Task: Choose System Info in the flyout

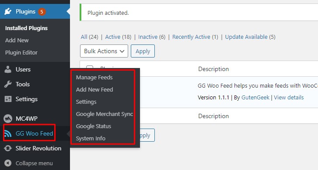Action: tap(91, 139)
